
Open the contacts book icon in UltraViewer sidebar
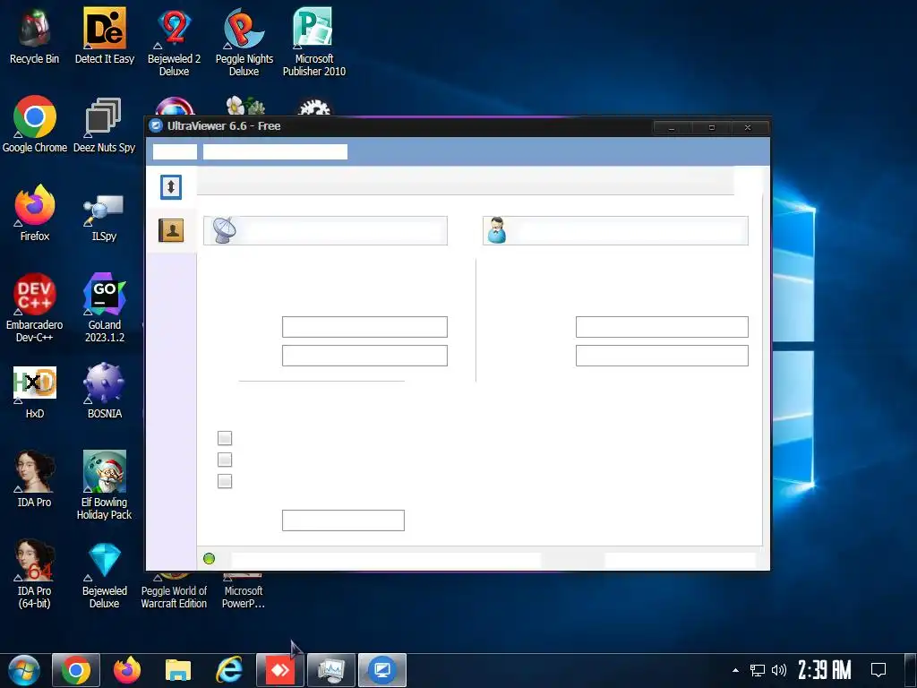coord(171,230)
